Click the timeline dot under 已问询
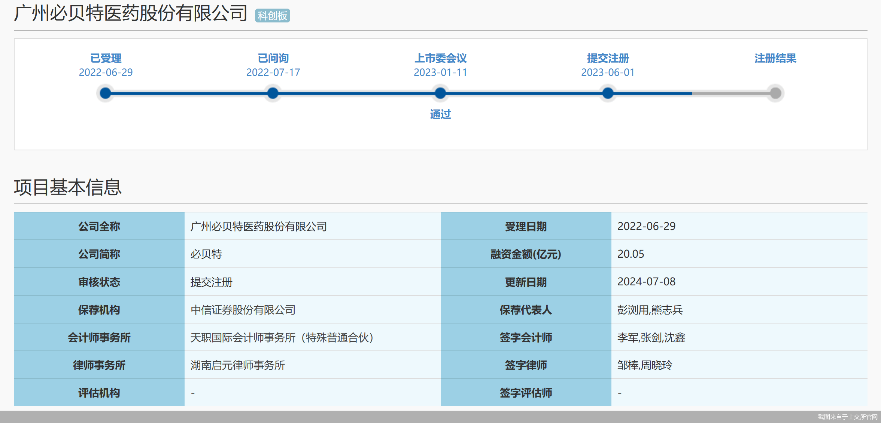 point(273,93)
